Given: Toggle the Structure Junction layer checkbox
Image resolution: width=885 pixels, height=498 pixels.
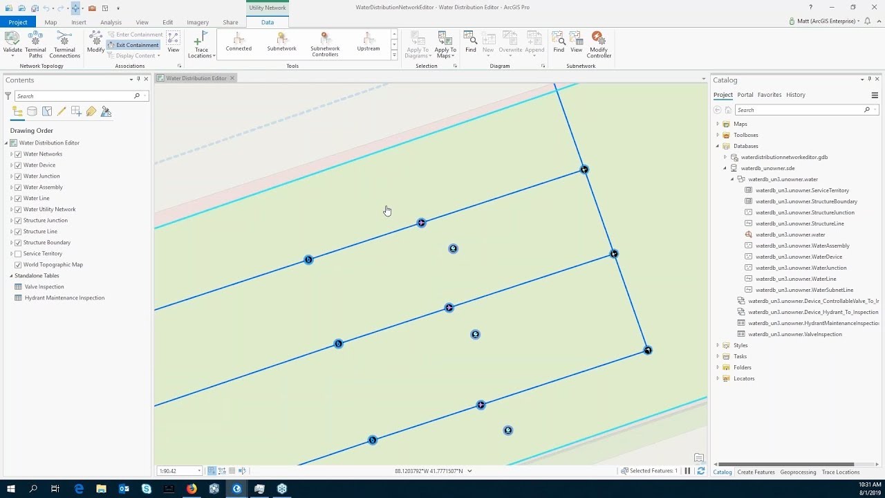Looking at the screenshot, I should coord(18,221).
